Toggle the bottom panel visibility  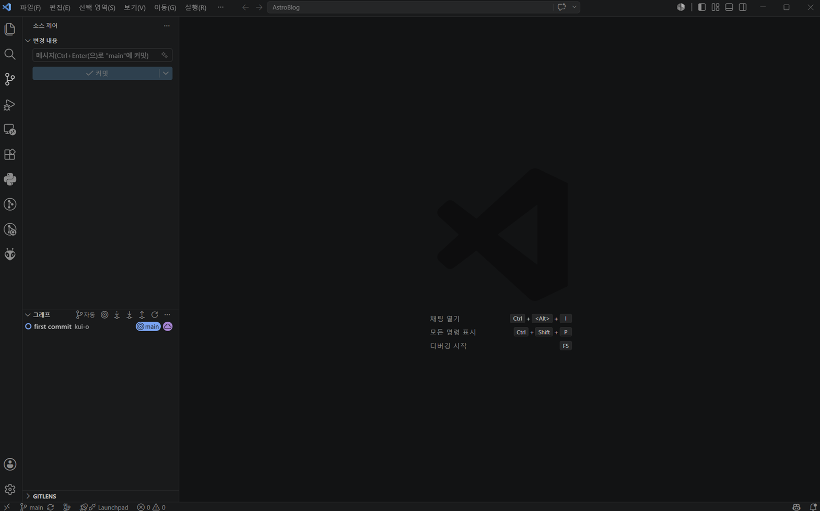(x=729, y=7)
